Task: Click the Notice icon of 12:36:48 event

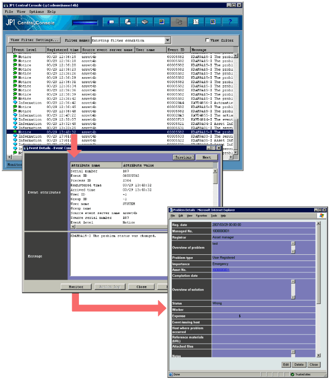Action: tap(15, 111)
